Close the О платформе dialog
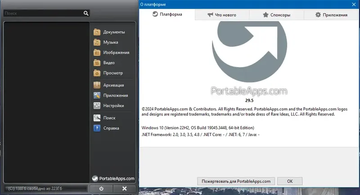360x195 pixels. click(x=354, y=5)
